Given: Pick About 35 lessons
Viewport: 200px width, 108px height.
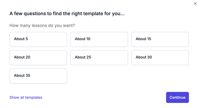Looking at the screenshot, I should tap(38, 76).
